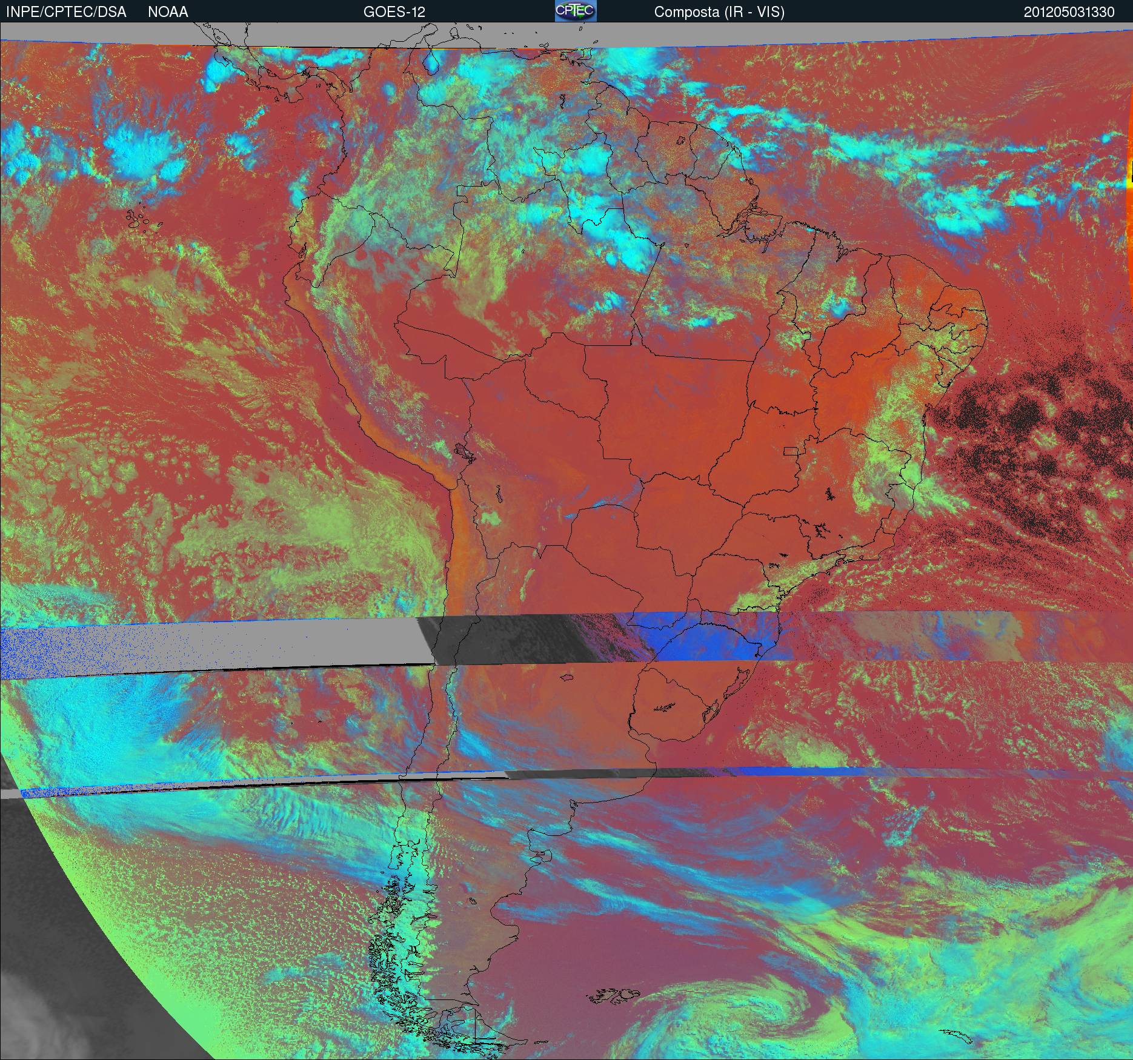Click the NOAA label in header
Image resolution: width=1133 pixels, height=1060 pixels.
[x=168, y=12]
